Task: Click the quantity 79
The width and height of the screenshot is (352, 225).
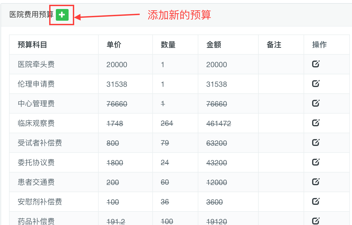Action: pos(165,143)
